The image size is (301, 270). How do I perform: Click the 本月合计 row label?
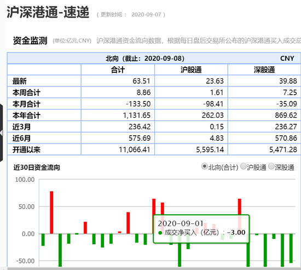coord(26,104)
